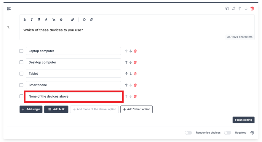Viewport: 262px width, 142px height.
Task: Click into the Laptop computer text field
Action: point(73,51)
